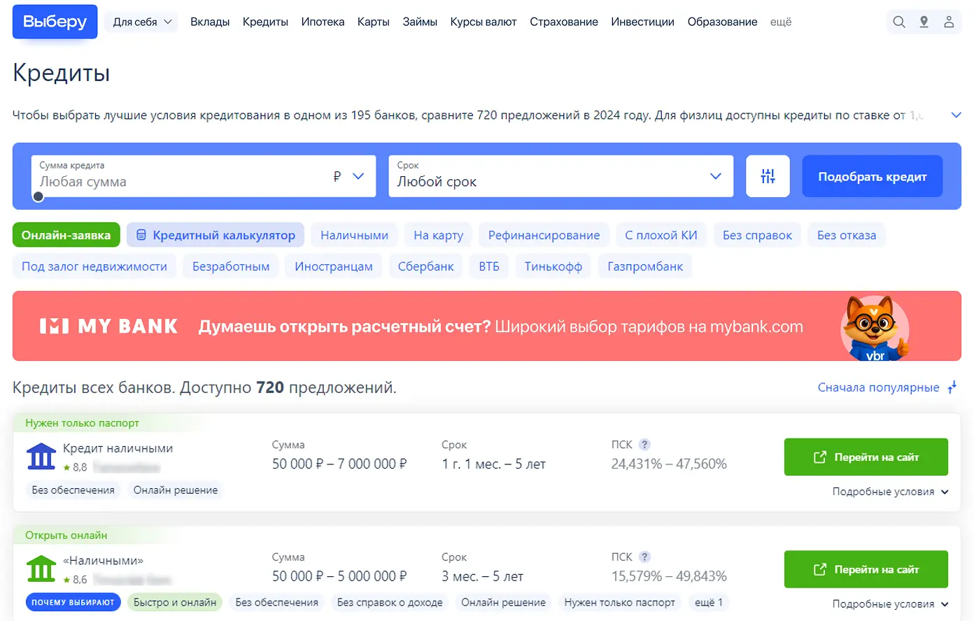
Task: Open the Ипотека menu item
Action: [x=323, y=22]
